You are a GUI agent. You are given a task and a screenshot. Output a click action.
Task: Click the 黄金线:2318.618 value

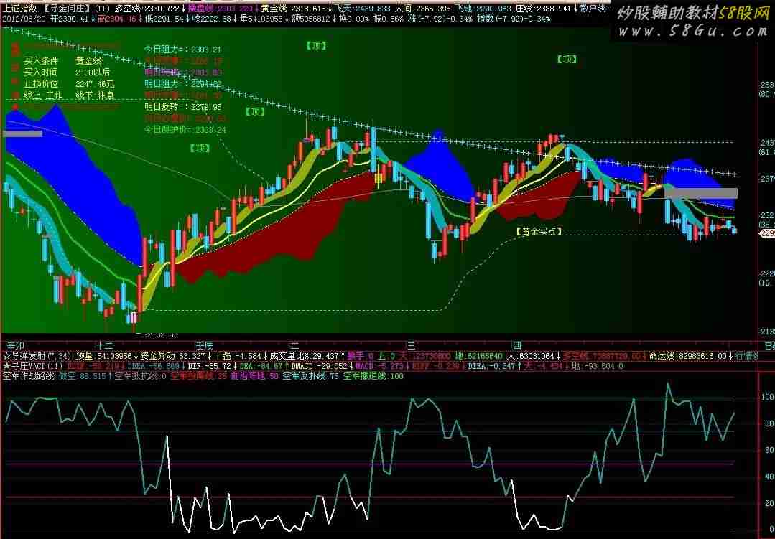pos(294,9)
